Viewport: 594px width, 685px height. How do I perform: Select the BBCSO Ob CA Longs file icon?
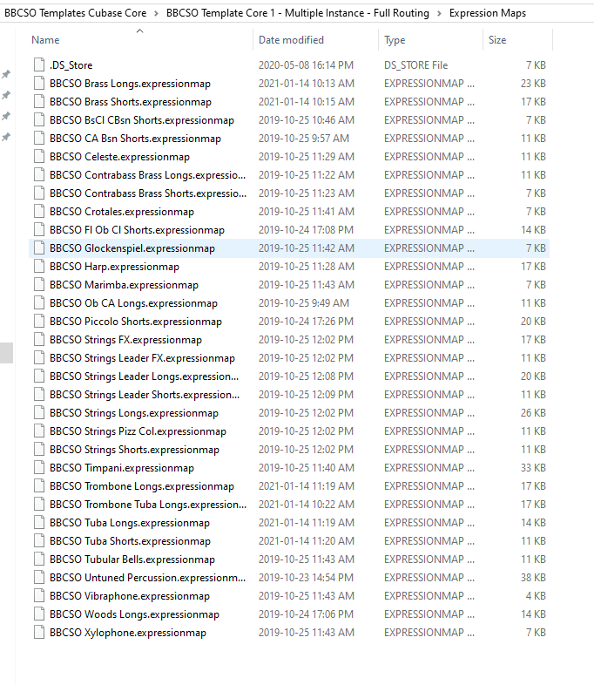(x=39, y=303)
